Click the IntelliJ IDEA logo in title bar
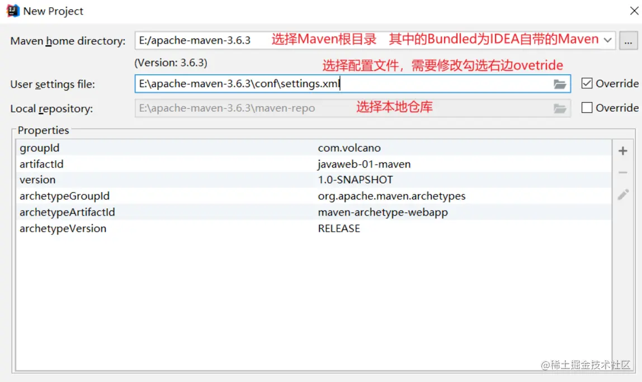 (x=13, y=11)
